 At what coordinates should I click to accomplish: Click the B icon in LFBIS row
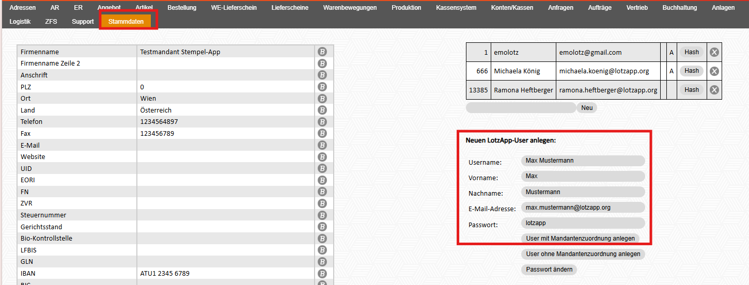coord(322,250)
